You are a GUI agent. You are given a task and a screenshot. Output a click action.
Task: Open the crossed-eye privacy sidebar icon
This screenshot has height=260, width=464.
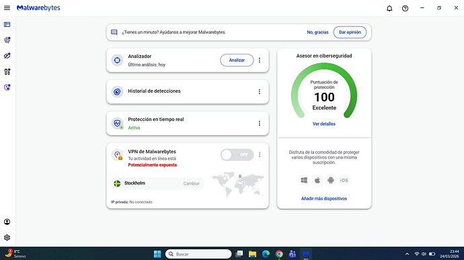click(7, 56)
